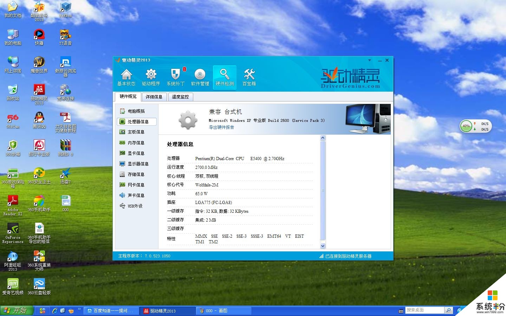Select 硬件检测 magnifier section

225,77
